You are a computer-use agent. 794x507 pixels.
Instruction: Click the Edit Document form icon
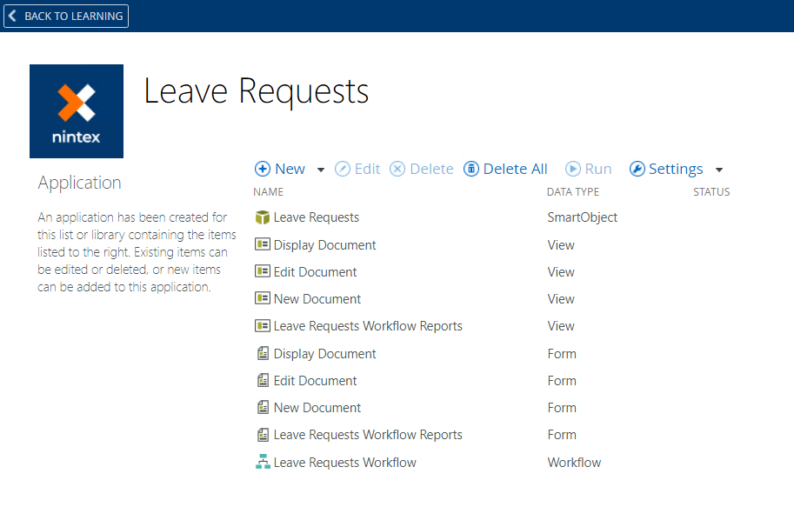[x=263, y=381]
